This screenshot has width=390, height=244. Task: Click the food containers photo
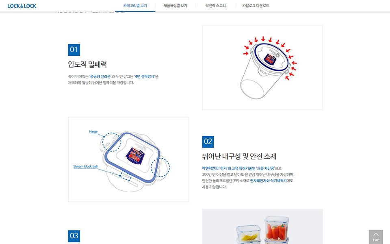click(262, 227)
